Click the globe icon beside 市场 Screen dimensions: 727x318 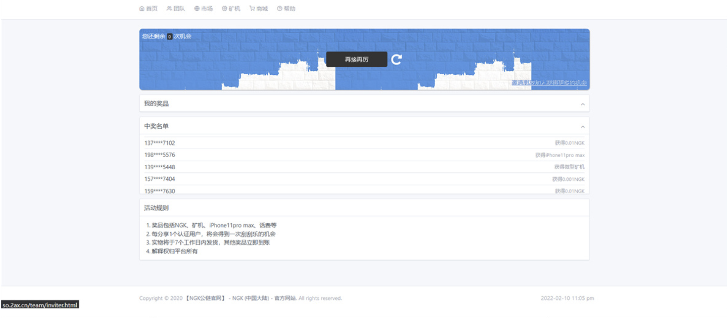[196, 8]
